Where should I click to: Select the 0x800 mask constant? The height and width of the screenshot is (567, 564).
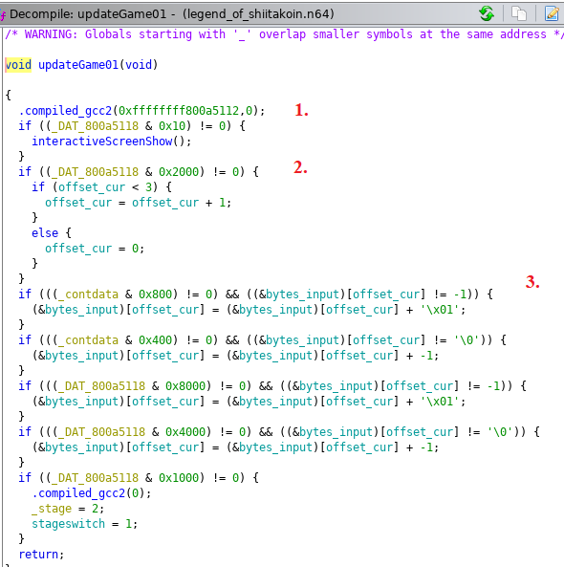[x=156, y=294]
